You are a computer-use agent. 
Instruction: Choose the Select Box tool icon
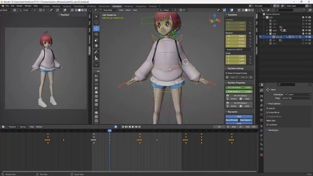point(96,16)
